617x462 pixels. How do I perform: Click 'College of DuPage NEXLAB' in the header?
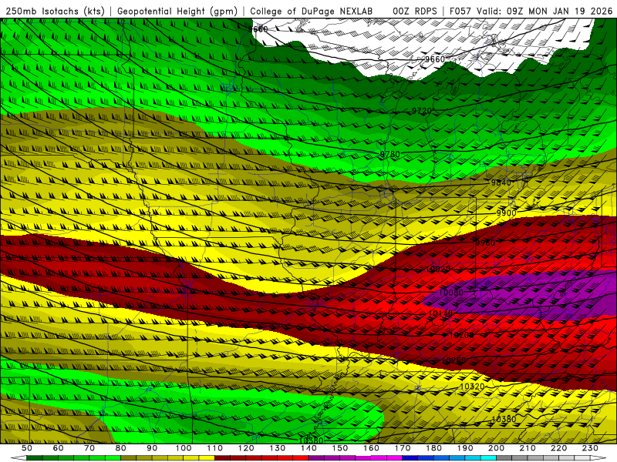click(x=311, y=12)
